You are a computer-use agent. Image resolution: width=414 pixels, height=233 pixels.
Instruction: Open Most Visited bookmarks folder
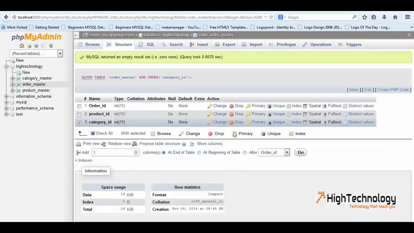click(x=14, y=27)
